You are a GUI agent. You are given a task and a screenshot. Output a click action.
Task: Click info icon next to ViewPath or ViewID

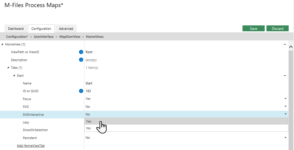pos(81,52)
